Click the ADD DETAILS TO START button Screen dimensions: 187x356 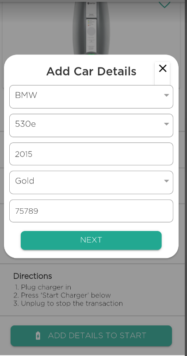pos(91,336)
